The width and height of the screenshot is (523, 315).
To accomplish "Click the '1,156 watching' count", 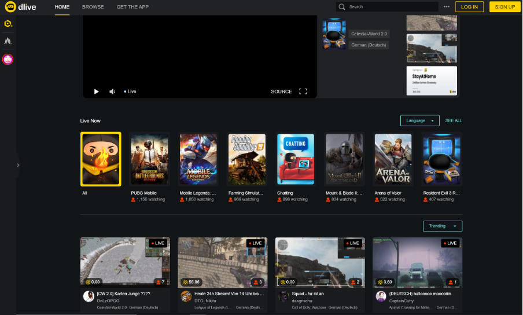I will click(x=150, y=199).
